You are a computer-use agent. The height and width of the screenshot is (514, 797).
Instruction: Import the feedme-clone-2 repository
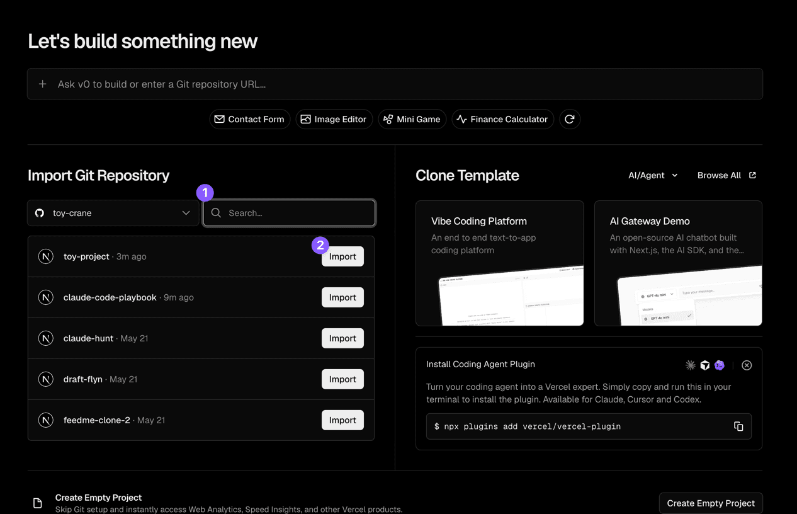[342, 420]
